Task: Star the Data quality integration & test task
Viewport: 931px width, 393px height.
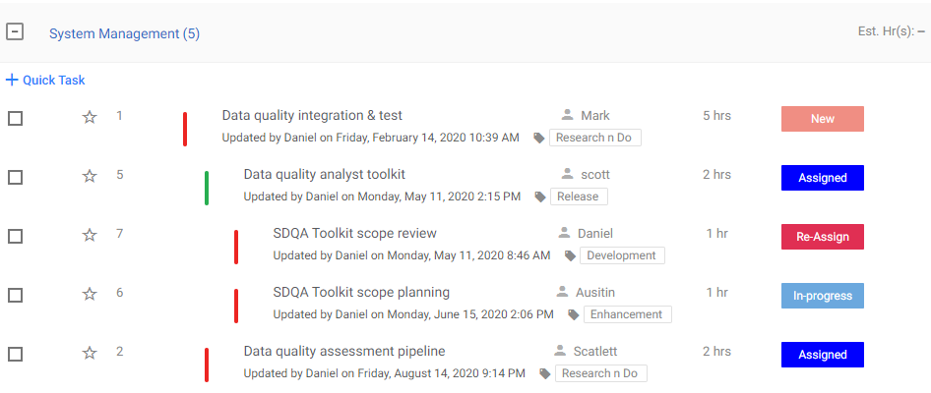Action: click(90, 118)
